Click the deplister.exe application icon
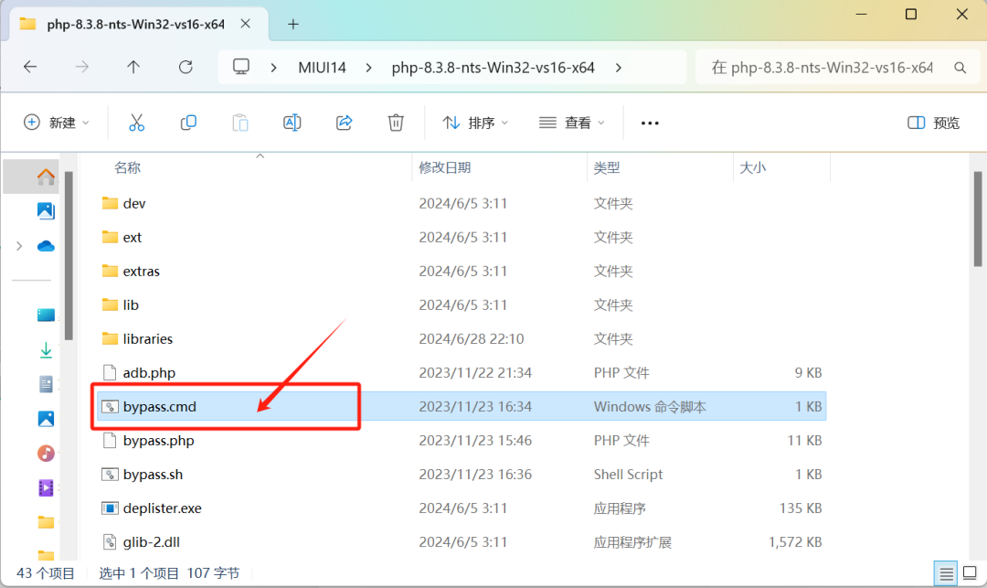The image size is (987, 588). click(x=110, y=508)
